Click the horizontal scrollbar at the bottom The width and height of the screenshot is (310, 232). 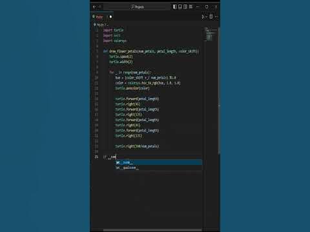pos(152,230)
